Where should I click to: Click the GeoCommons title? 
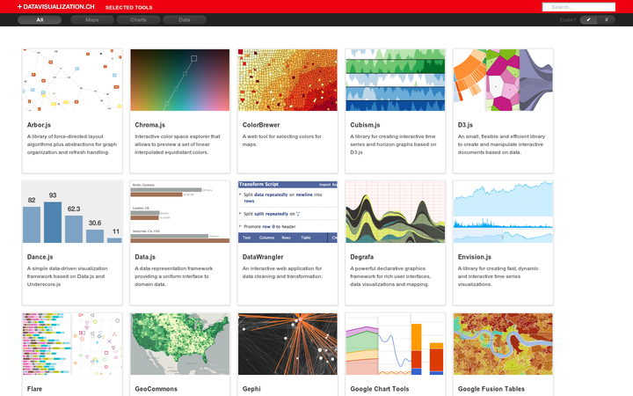pyautogui.click(x=156, y=389)
